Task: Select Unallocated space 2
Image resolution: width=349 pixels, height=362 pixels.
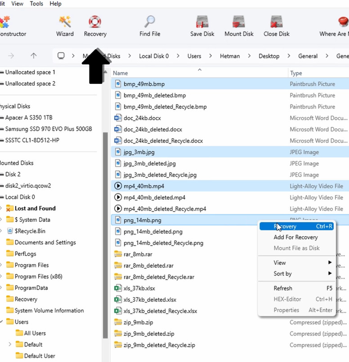Action: [30, 83]
